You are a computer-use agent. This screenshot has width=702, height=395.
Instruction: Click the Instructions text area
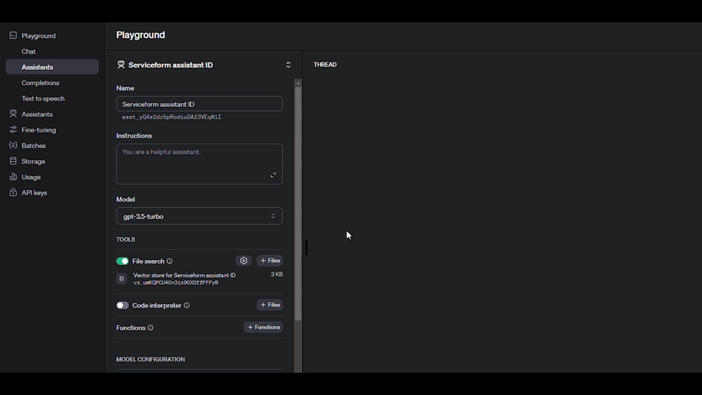tap(199, 164)
